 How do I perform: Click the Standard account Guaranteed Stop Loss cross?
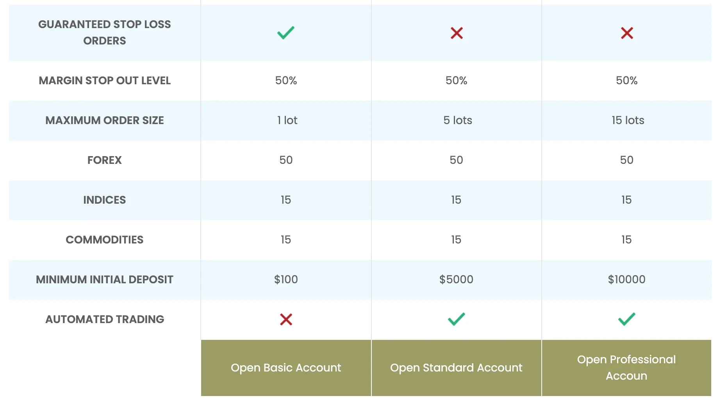457,33
